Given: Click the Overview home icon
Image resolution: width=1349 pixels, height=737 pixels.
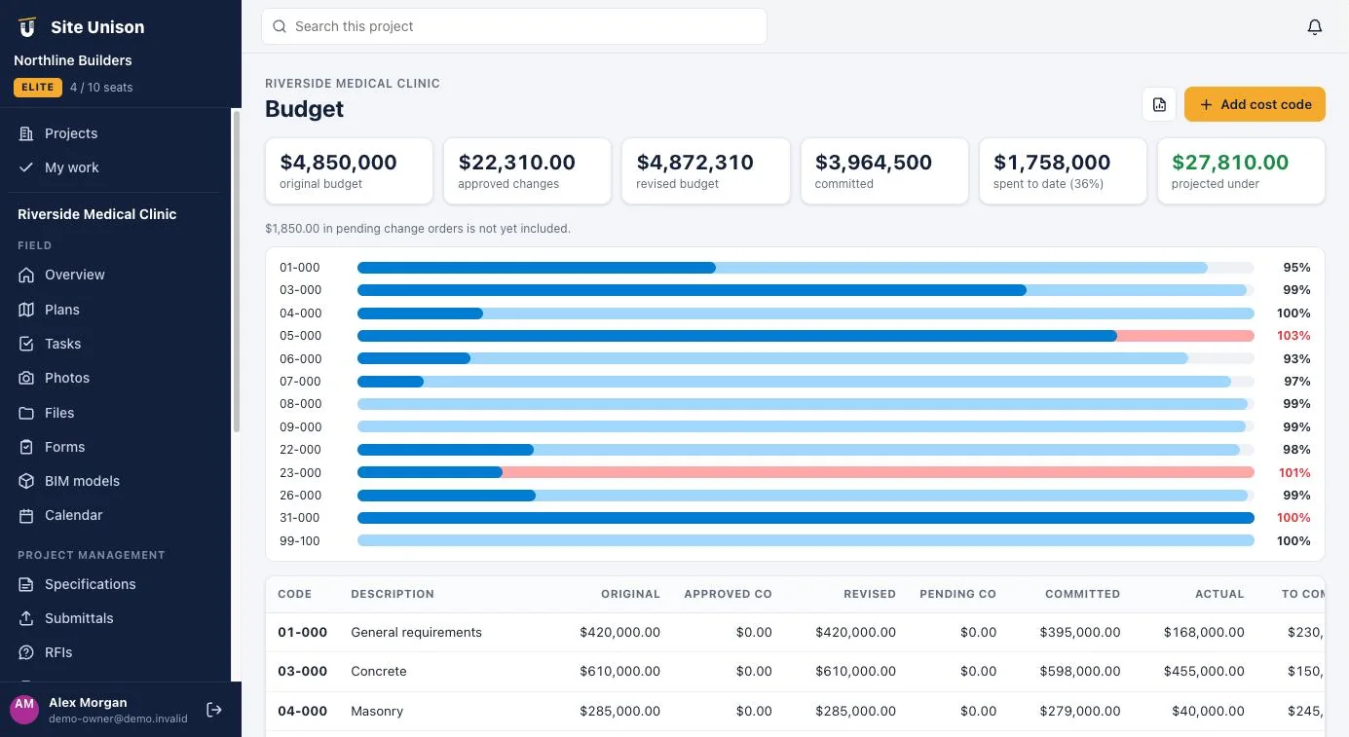Looking at the screenshot, I should click(26, 275).
